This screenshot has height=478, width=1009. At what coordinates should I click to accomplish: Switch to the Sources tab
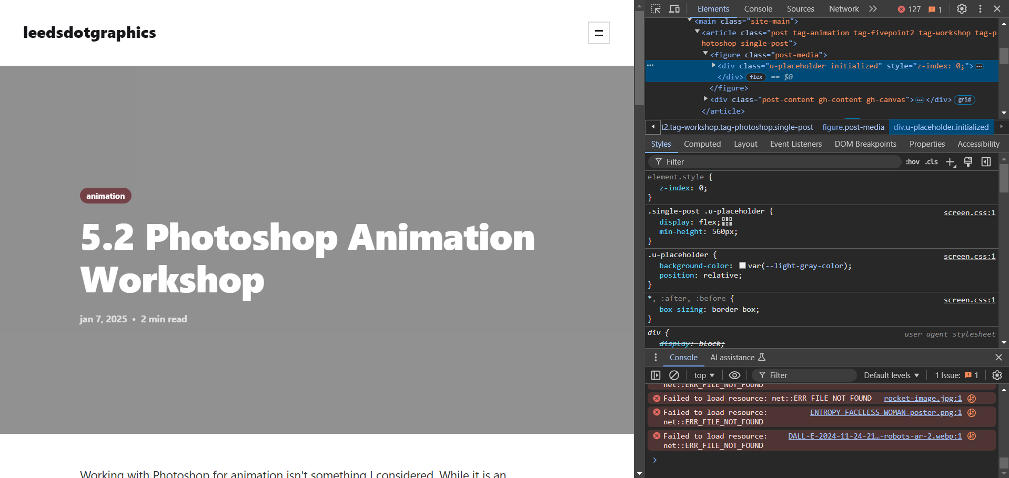coord(800,9)
